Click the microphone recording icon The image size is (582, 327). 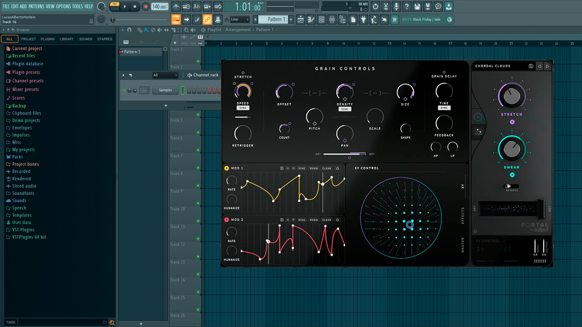(396, 7)
